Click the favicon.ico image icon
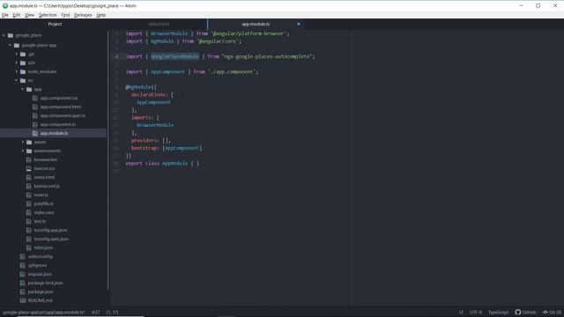This screenshot has height=317, width=564. pyautogui.click(x=29, y=168)
